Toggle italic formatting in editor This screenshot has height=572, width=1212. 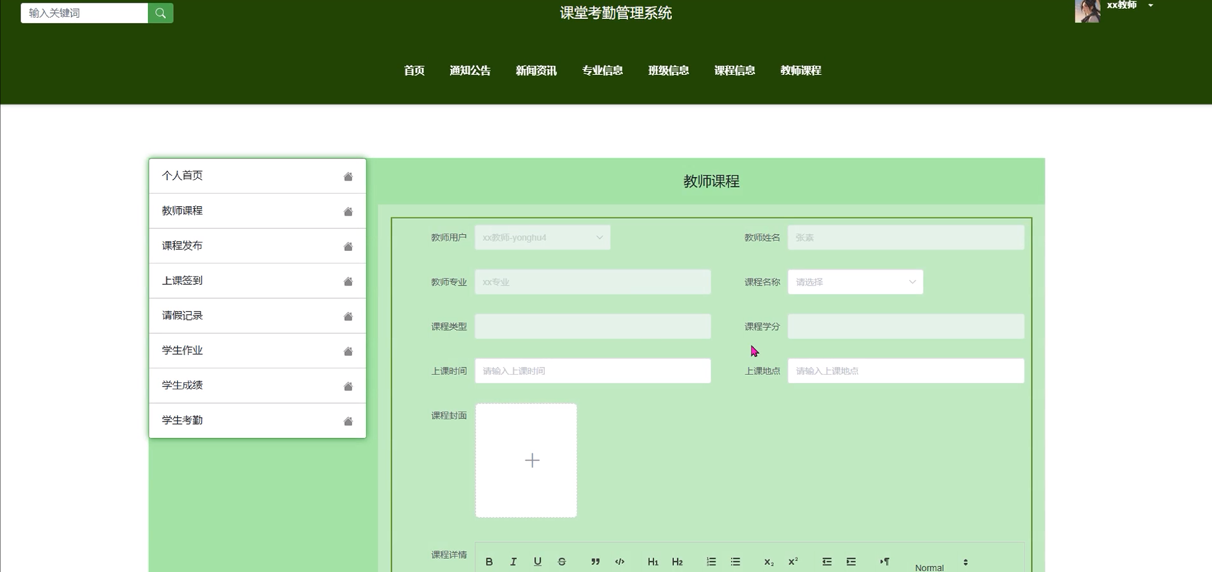513,561
